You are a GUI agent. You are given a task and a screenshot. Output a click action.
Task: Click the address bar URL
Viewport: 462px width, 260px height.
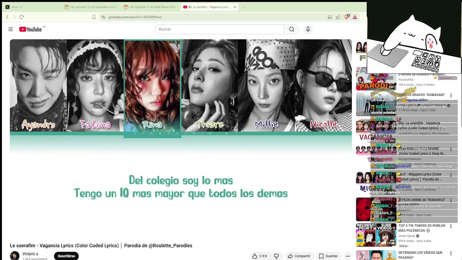point(135,17)
